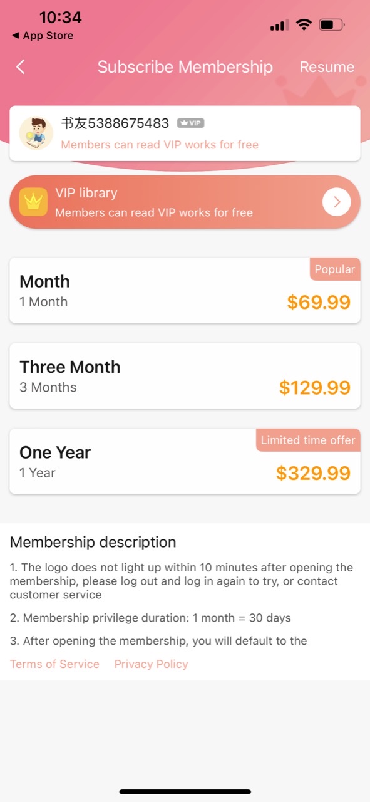This screenshot has height=802, width=370.
Task: Tap the $129.99 price label
Action: click(315, 388)
